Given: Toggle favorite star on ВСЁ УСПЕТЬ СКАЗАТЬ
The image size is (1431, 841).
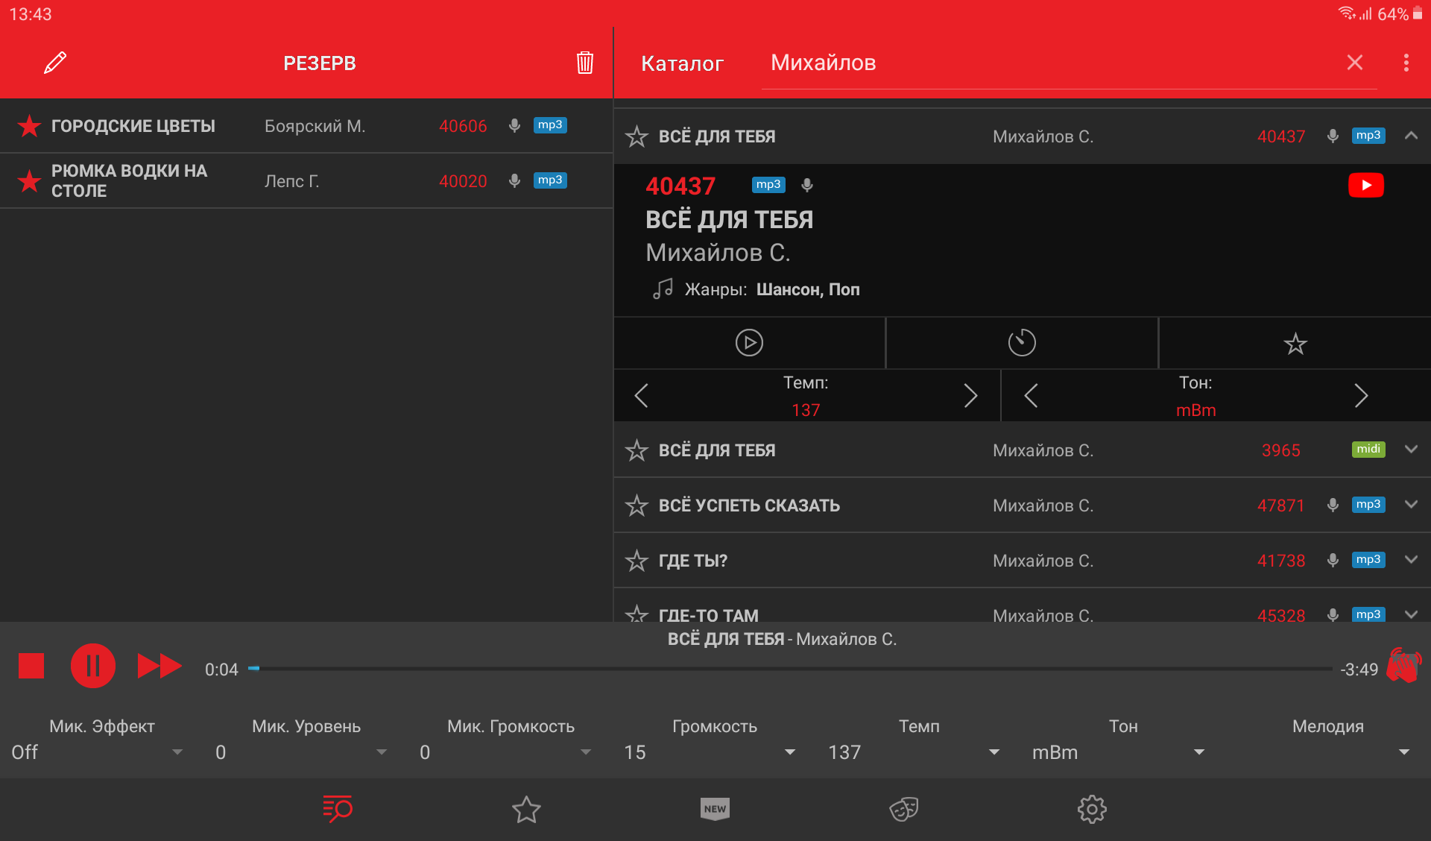Looking at the screenshot, I should (x=636, y=505).
